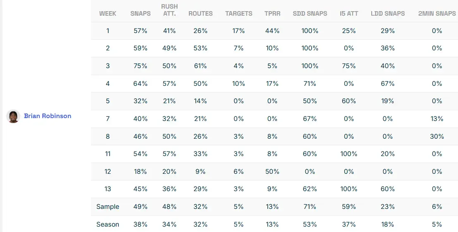
Task: Click Brian Robinson's player avatar photo
Action: (13, 116)
